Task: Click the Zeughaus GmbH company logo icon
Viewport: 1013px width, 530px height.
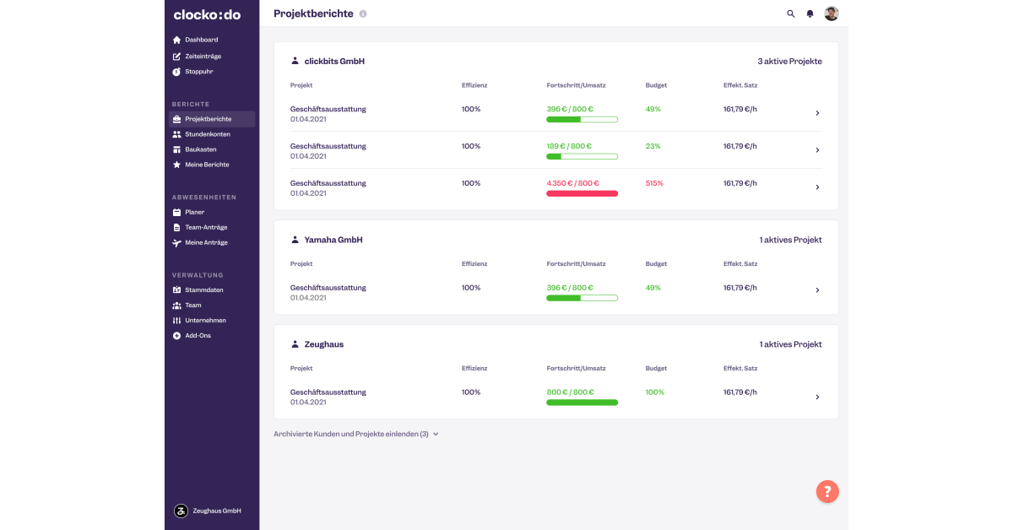Action: pos(181,511)
